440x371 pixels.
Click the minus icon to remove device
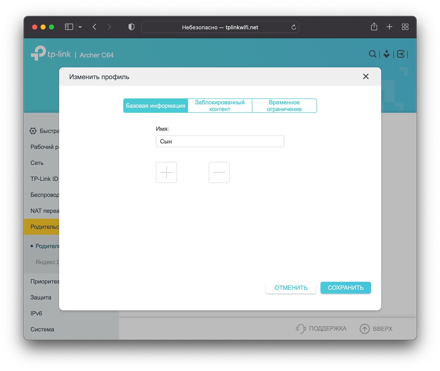pos(219,172)
